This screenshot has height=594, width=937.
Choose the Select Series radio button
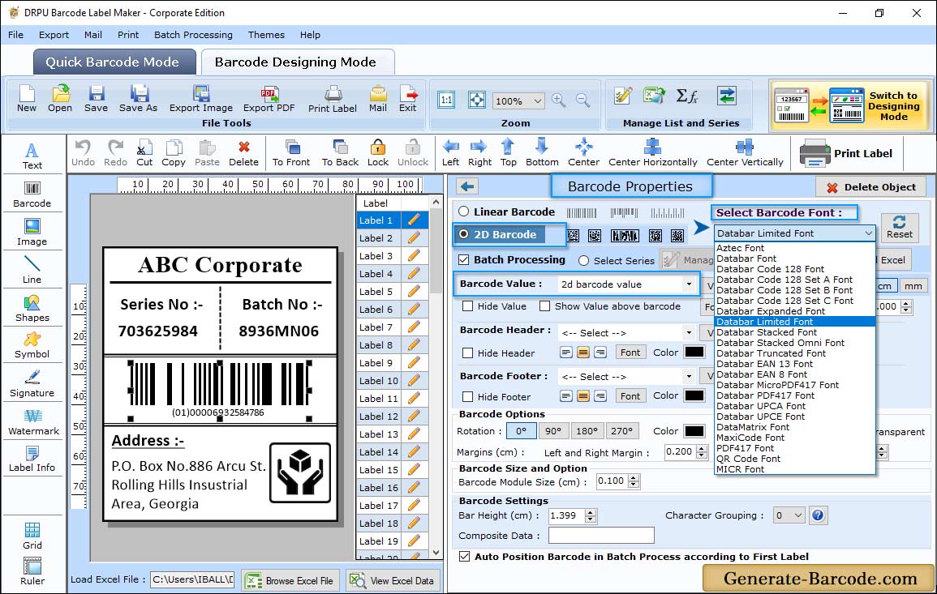(x=584, y=261)
